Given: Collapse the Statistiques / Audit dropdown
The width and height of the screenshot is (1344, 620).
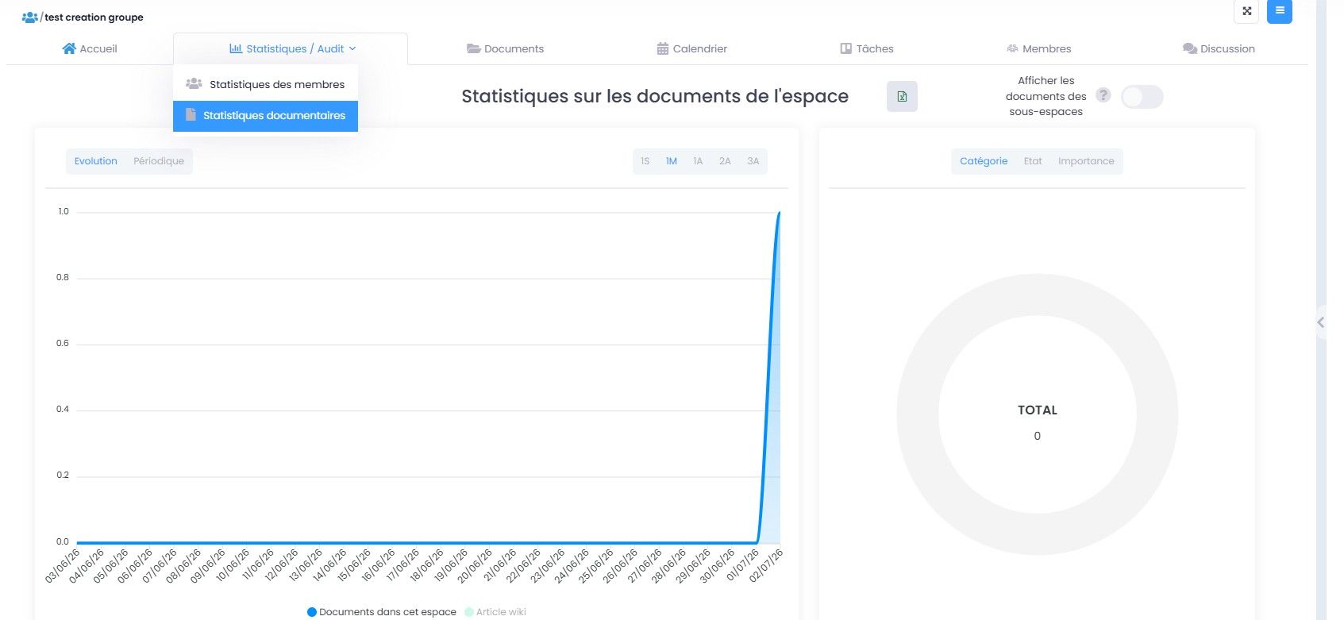Looking at the screenshot, I should (291, 48).
